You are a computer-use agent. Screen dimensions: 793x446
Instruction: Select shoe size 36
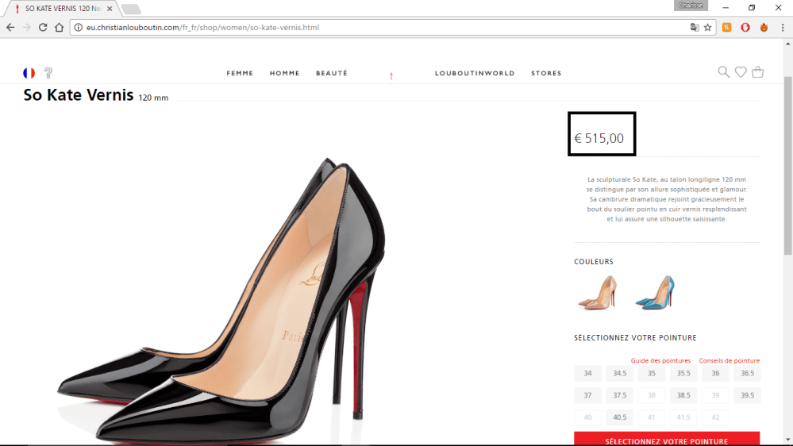point(715,373)
